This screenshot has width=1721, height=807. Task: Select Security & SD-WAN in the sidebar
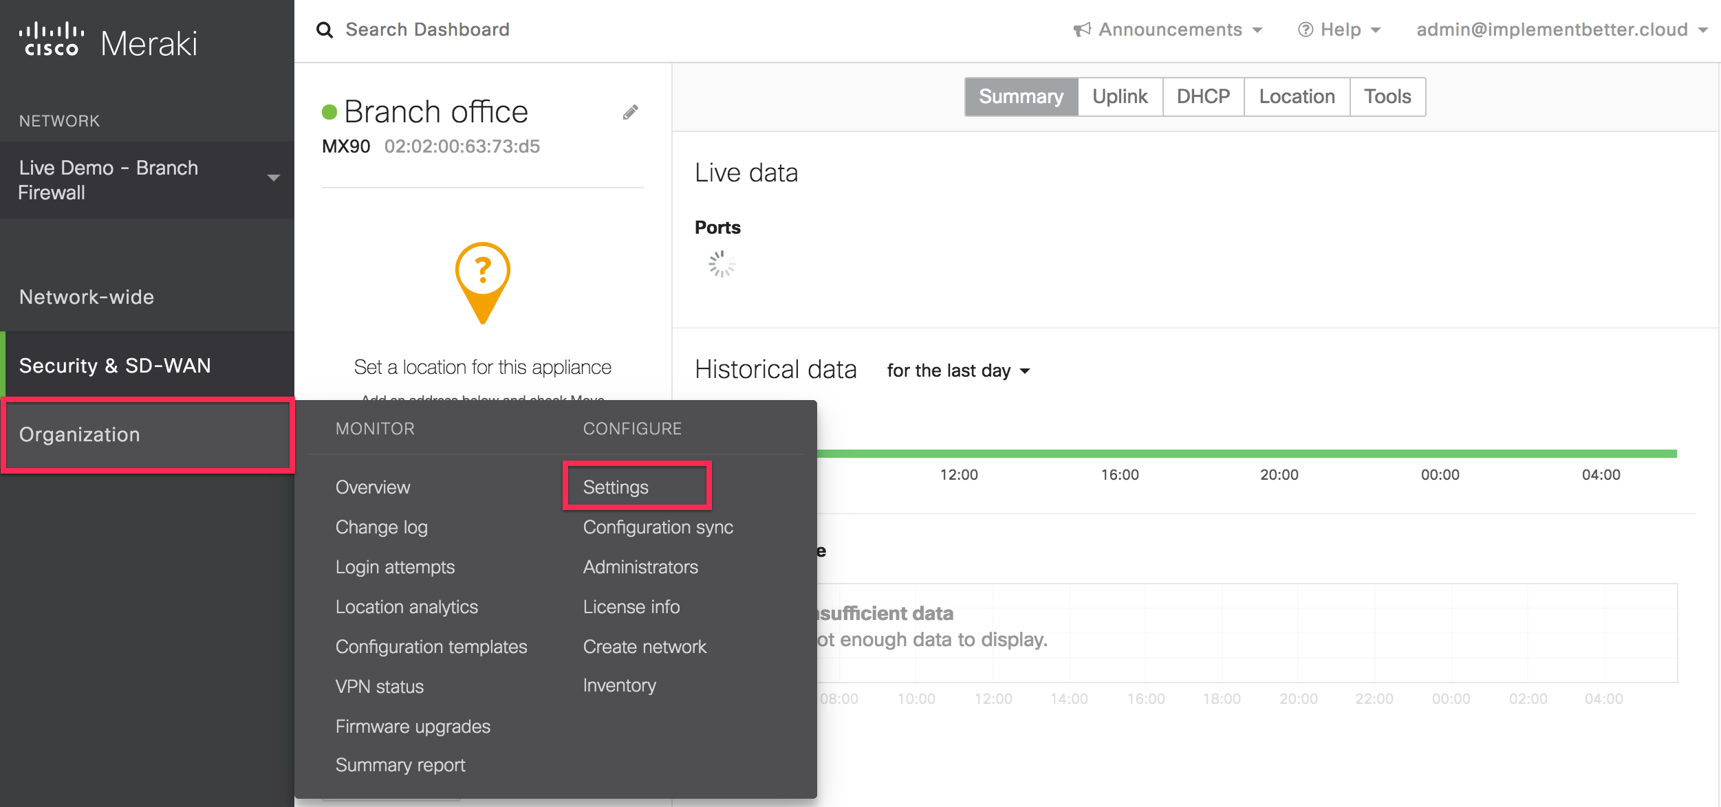coord(116,365)
